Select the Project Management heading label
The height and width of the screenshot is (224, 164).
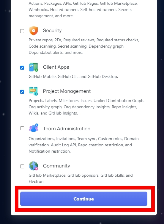coord(67,91)
